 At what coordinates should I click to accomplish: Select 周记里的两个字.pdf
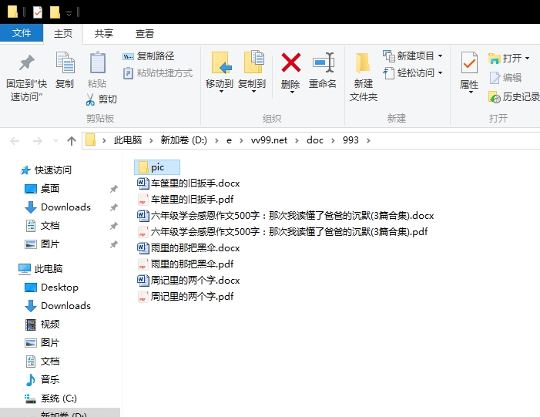pyautogui.click(x=186, y=297)
